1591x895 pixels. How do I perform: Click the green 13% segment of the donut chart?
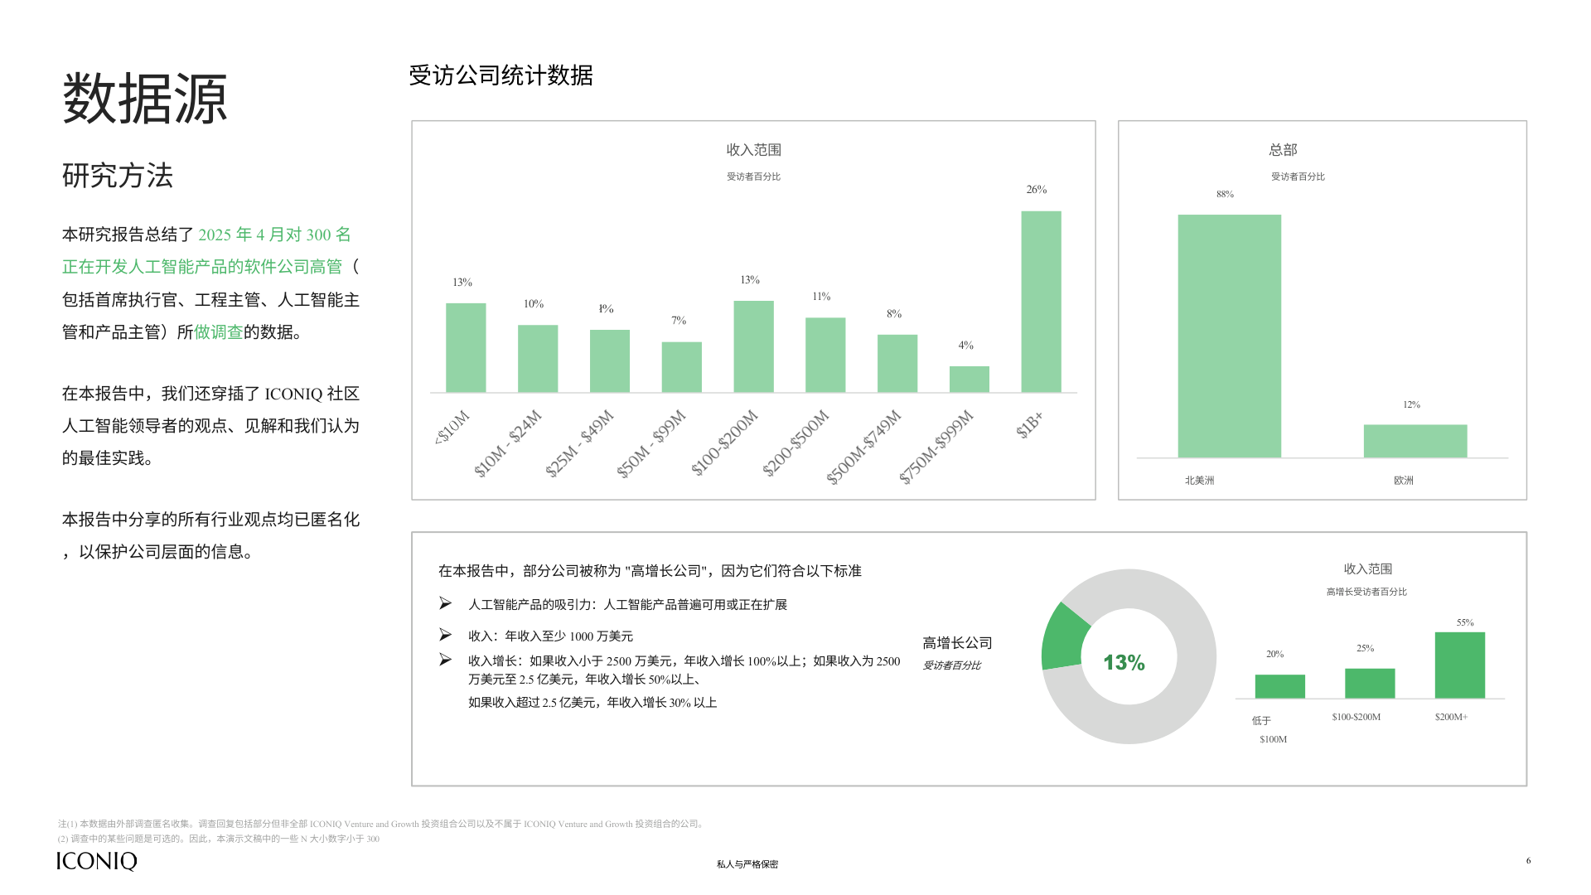pyautogui.click(x=1063, y=638)
